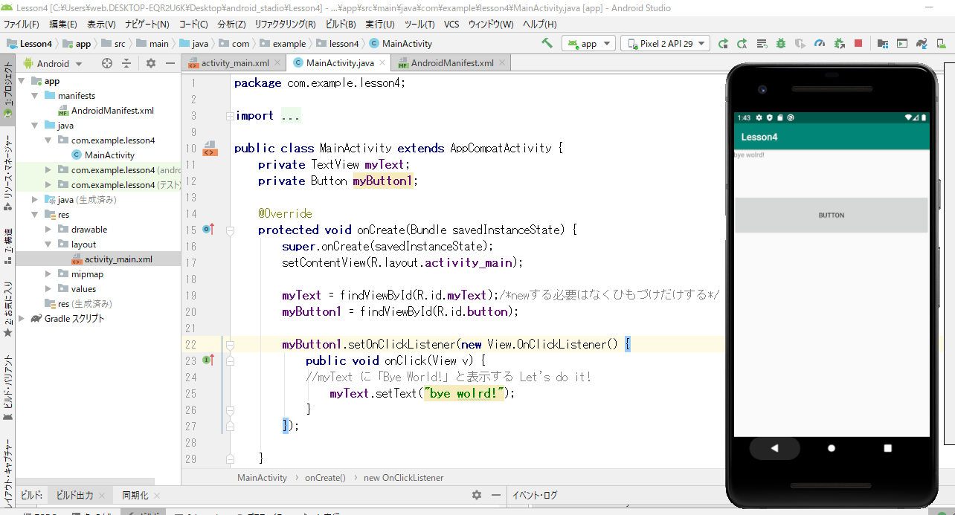The width and height of the screenshot is (955, 515).
Task: Open the AVD Manager icon
Action: 940,43
